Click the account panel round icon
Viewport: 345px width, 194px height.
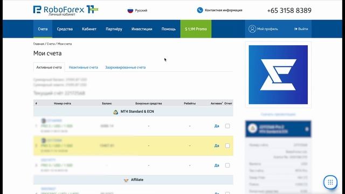tap(253, 128)
